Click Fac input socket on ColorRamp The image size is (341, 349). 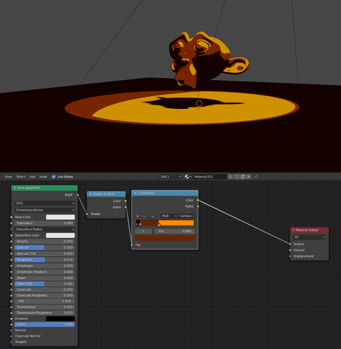pos(132,245)
